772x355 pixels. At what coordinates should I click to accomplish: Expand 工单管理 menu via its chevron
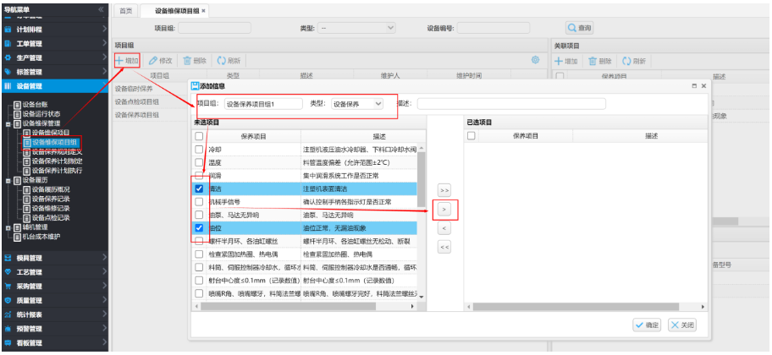(x=104, y=44)
